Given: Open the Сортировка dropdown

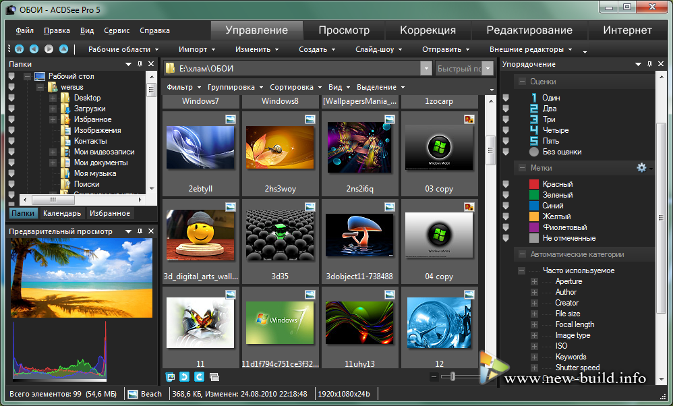Looking at the screenshot, I should pos(295,87).
